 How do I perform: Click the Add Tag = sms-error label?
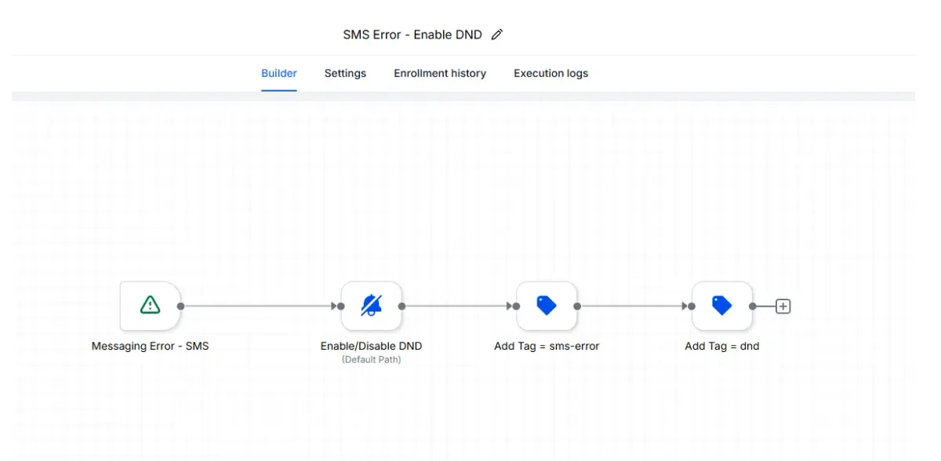[x=547, y=346]
